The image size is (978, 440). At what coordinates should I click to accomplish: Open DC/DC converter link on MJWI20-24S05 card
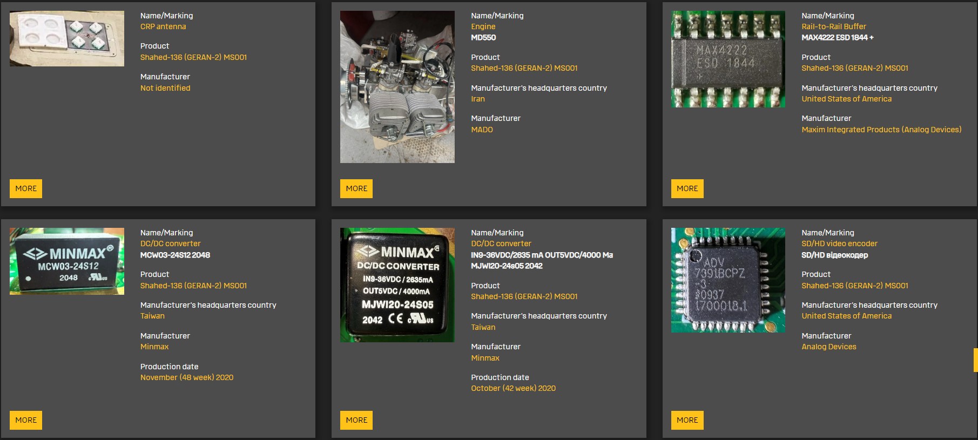tap(501, 243)
